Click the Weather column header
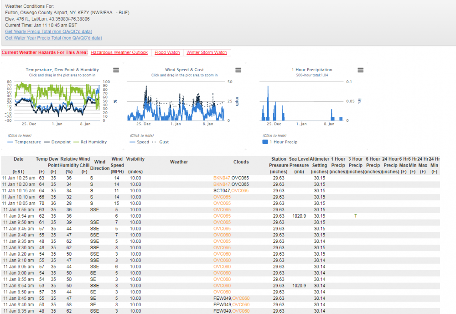This screenshot has height=314, width=456. coord(179,162)
